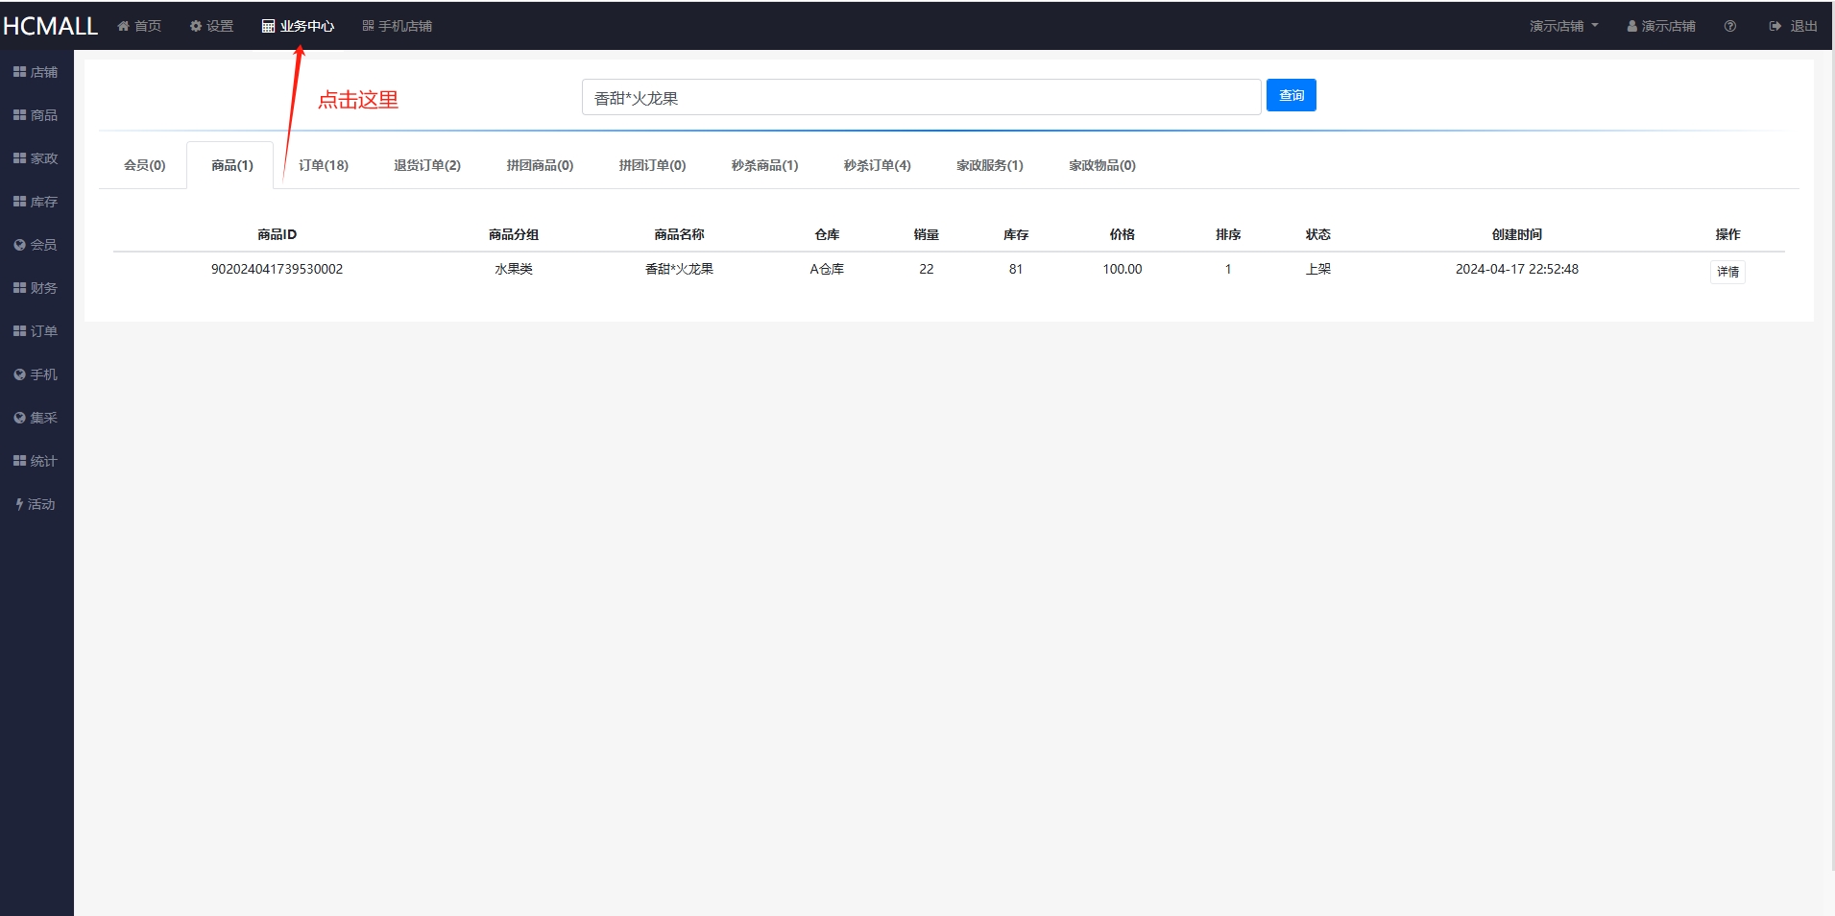This screenshot has height=916, width=1835.
Task: Click the help question mark icon
Action: (1729, 26)
